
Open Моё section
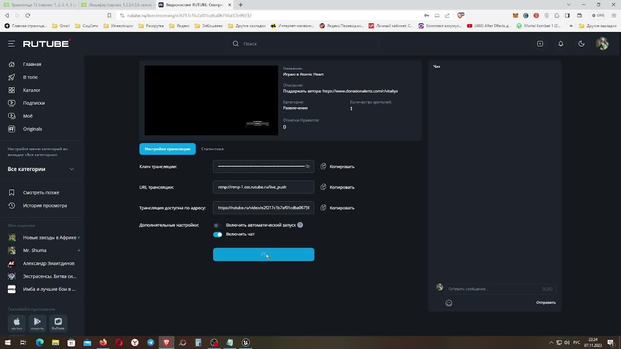pyautogui.click(x=28, y=116)
